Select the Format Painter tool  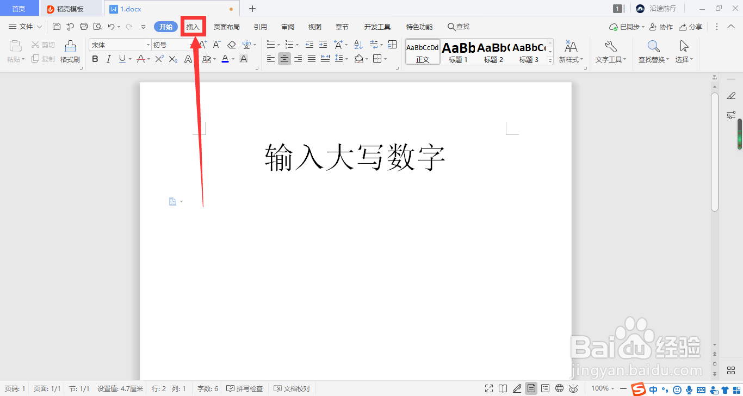70,52
